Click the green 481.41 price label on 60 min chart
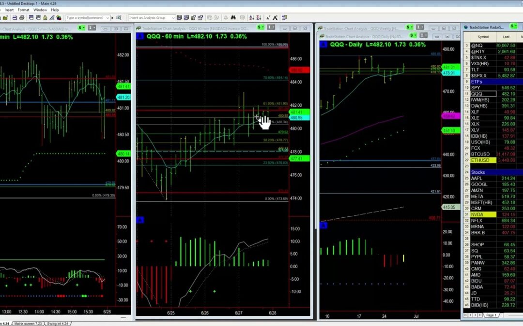The image size is (523, 326). (x=296, y=112)
